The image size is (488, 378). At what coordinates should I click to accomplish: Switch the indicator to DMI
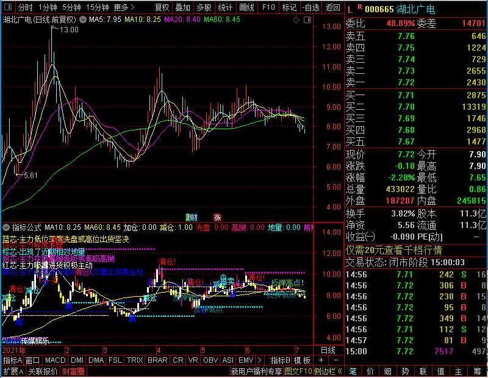tap(77, 360)
